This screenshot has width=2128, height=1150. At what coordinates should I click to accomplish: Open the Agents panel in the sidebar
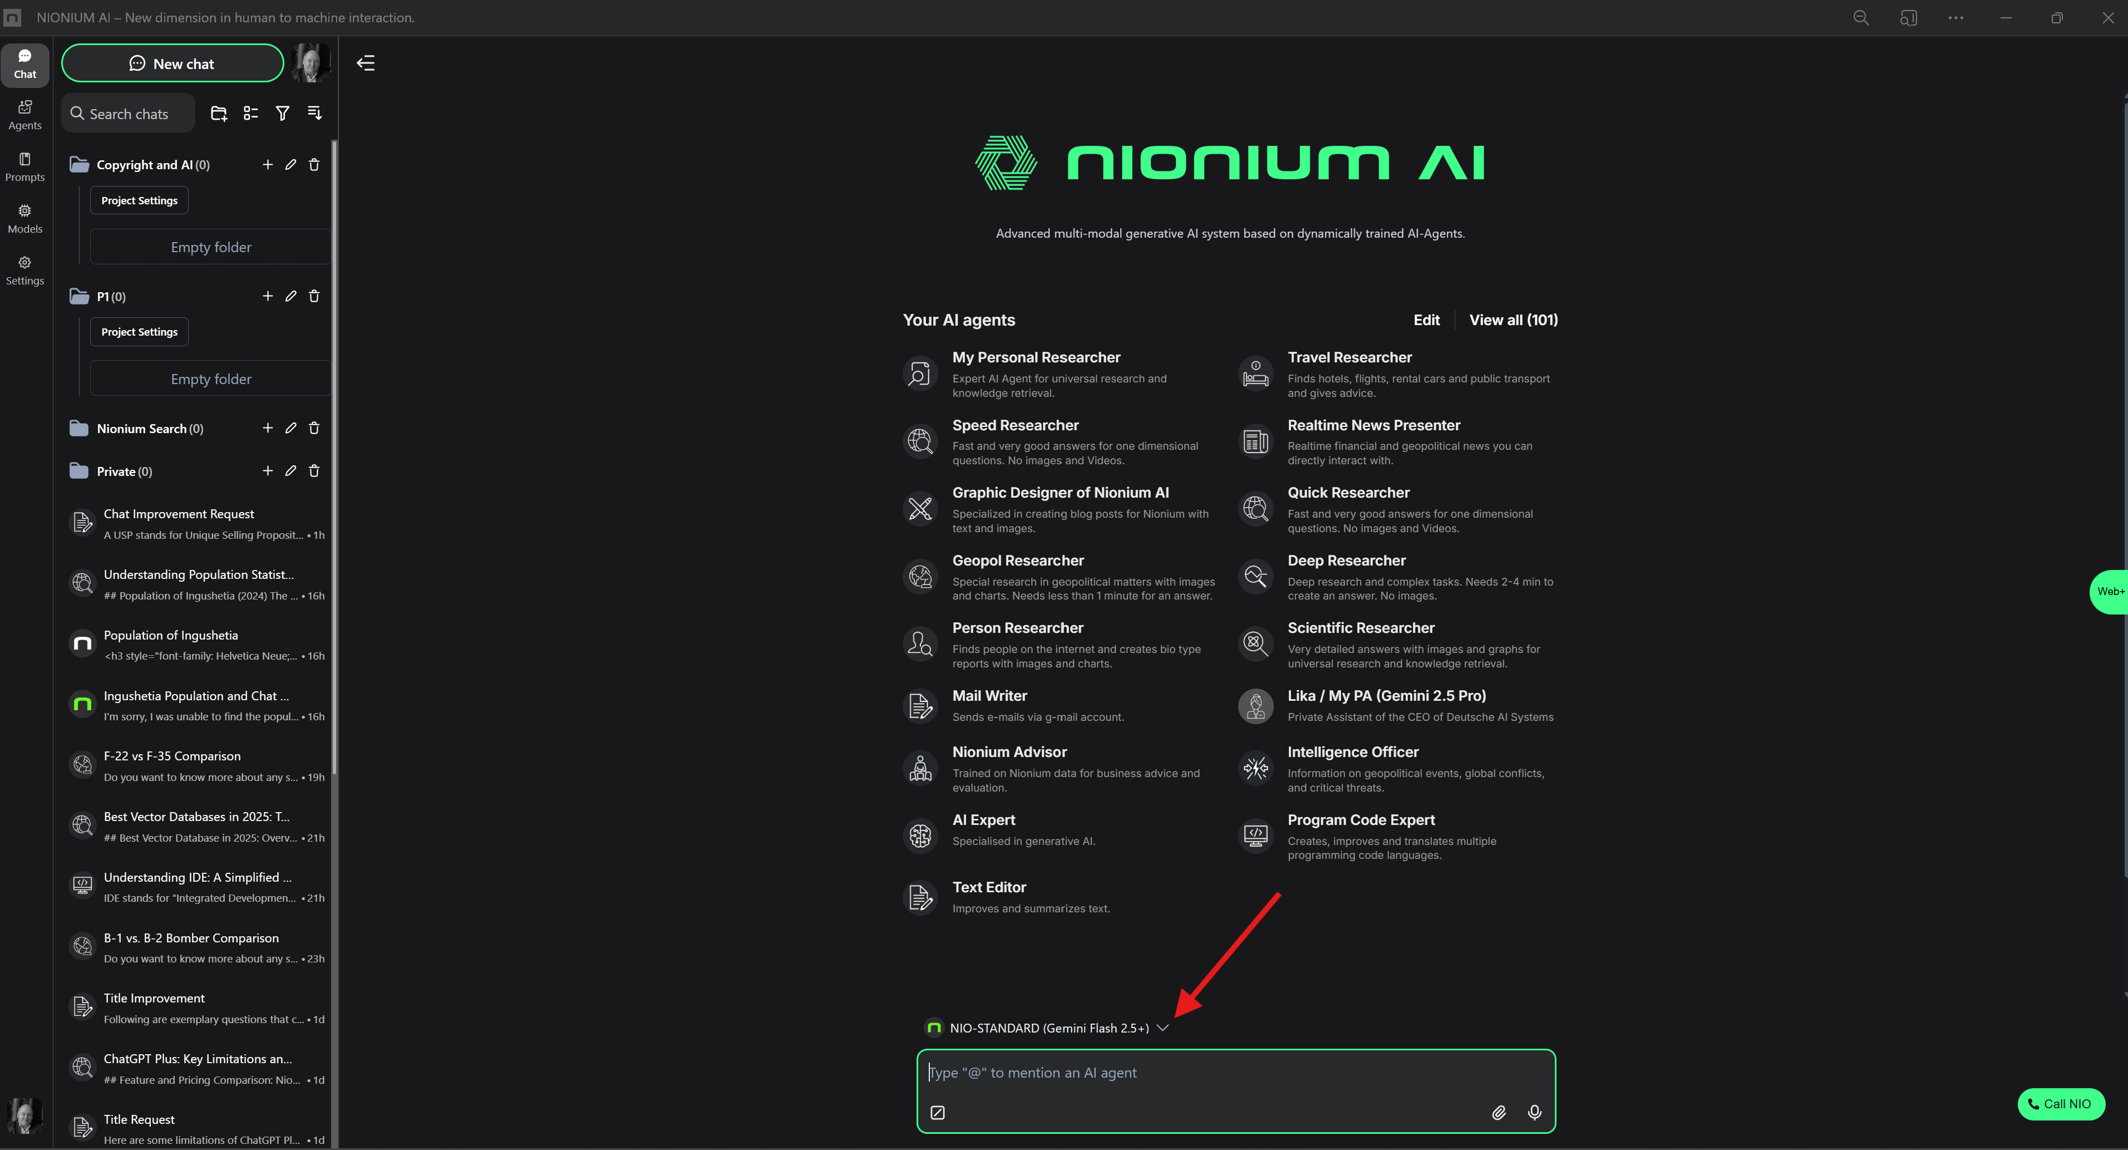point(25,115)
